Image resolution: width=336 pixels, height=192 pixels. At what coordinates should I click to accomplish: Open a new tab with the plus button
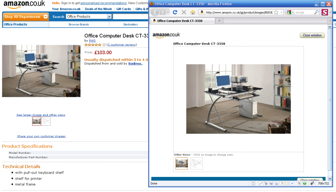[x=219, y=21]
